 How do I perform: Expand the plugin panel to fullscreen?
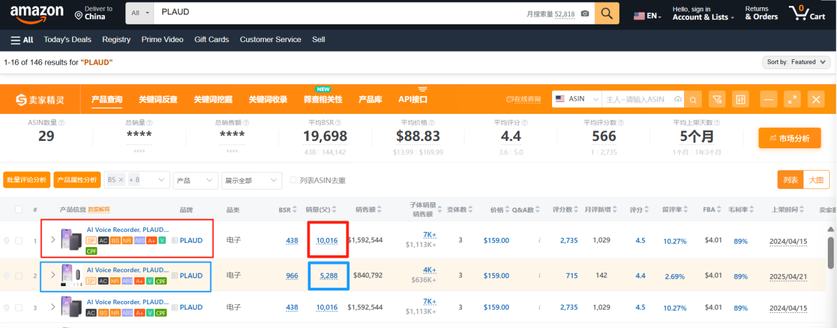[x=792, y=99]
